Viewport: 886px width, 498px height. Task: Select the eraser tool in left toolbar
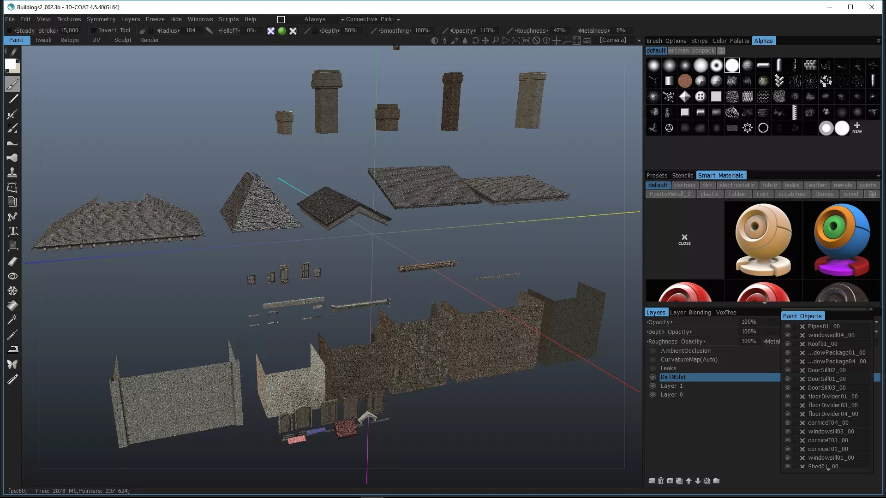12,261
